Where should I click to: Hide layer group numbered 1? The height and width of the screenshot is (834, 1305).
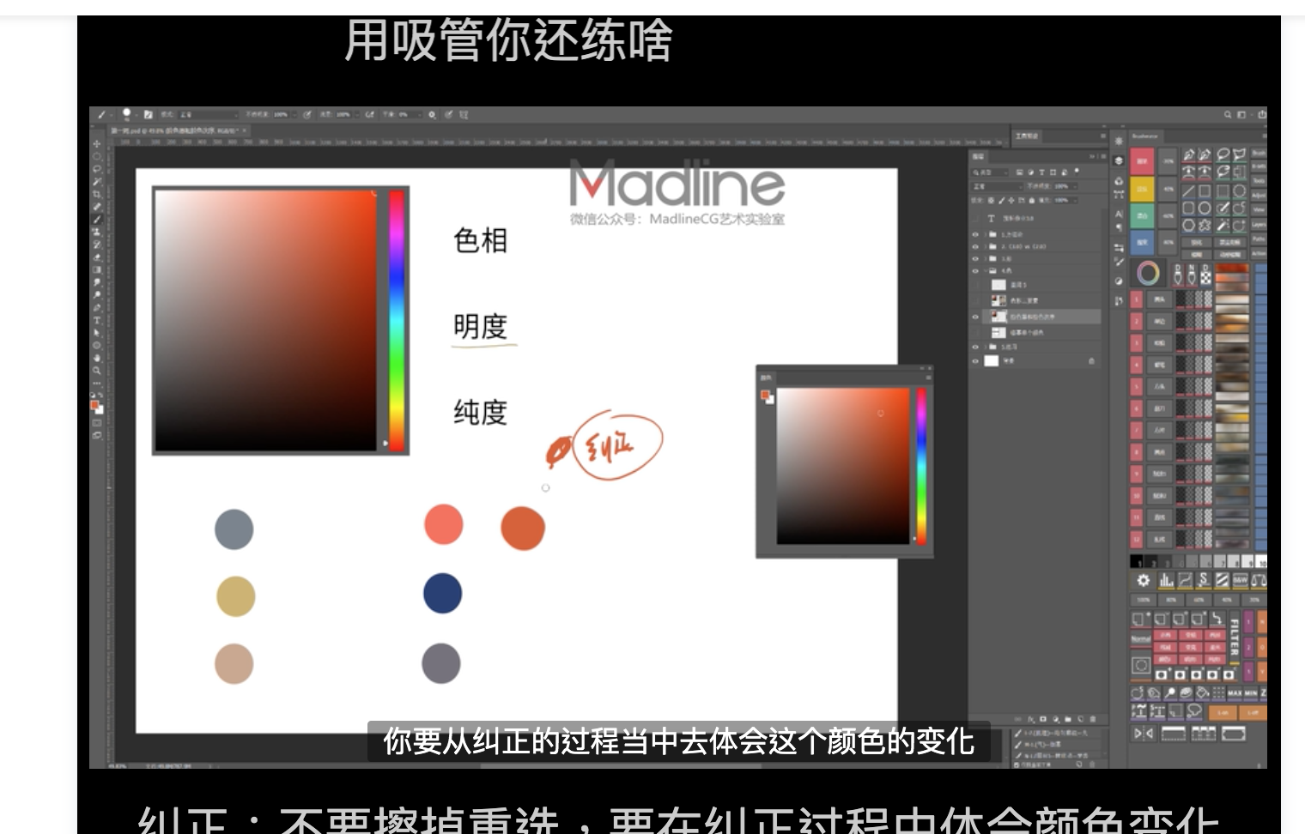click(975, 234)
